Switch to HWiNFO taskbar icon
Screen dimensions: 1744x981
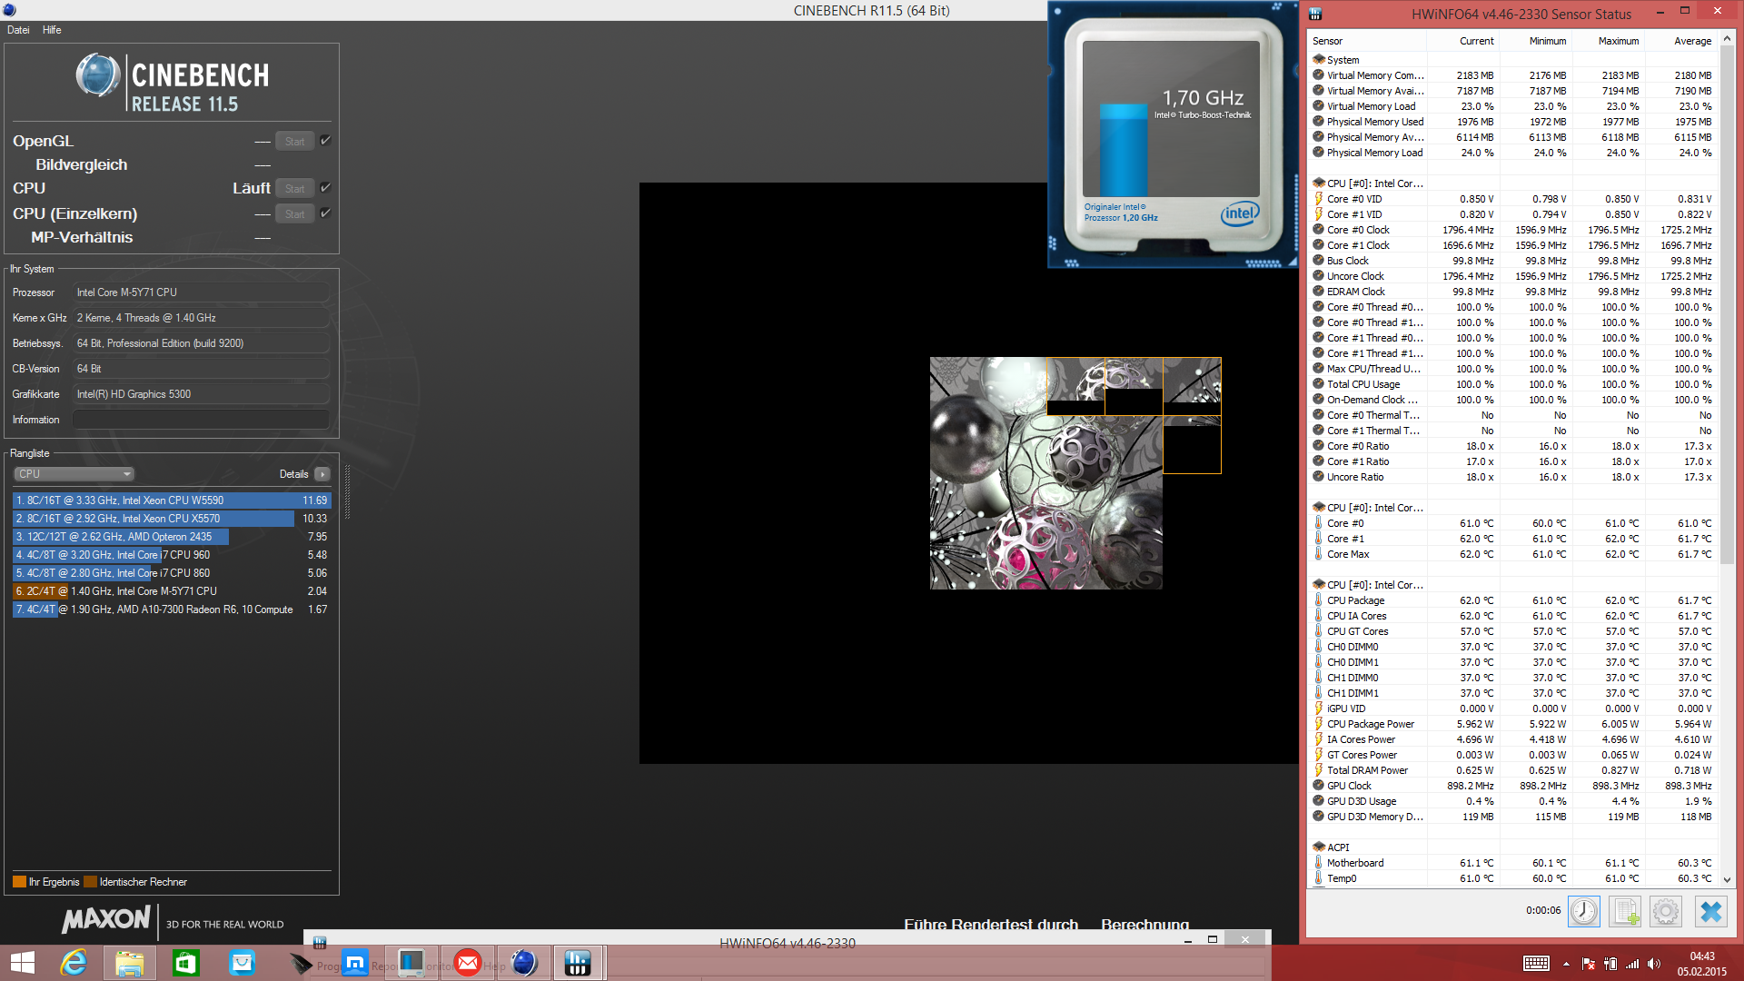[x=579, y=963]
